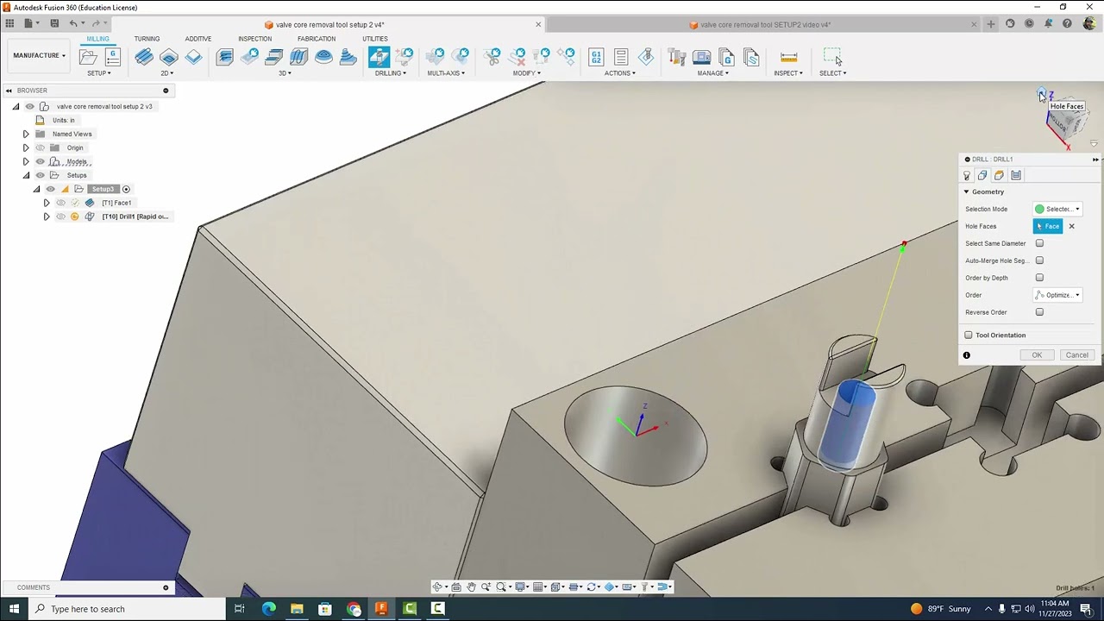The width and height of the screenshot is (1104, 621).
Task: Select the 3D Spiral cone tool
Action: (348, 57)
